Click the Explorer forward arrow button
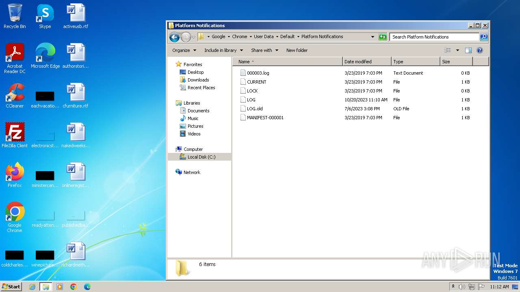This screenshot has height=292, width=520. [x=186, y=37]
